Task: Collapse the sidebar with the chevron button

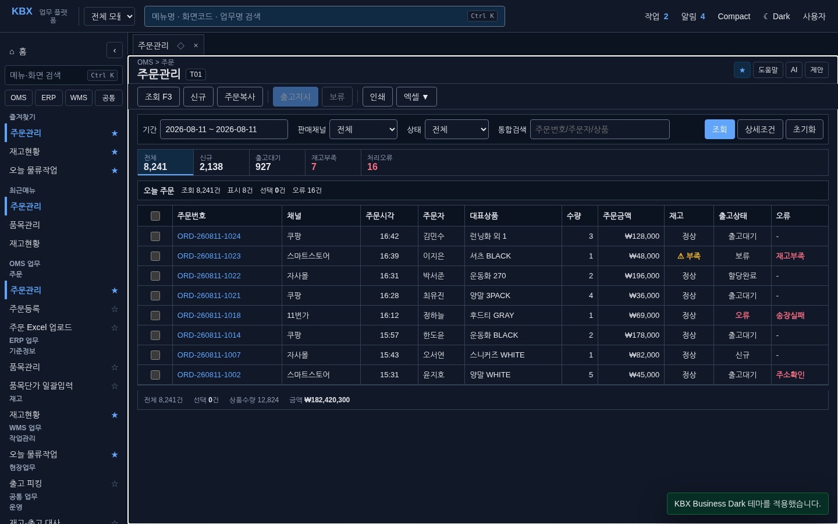Action: point(115,50)
